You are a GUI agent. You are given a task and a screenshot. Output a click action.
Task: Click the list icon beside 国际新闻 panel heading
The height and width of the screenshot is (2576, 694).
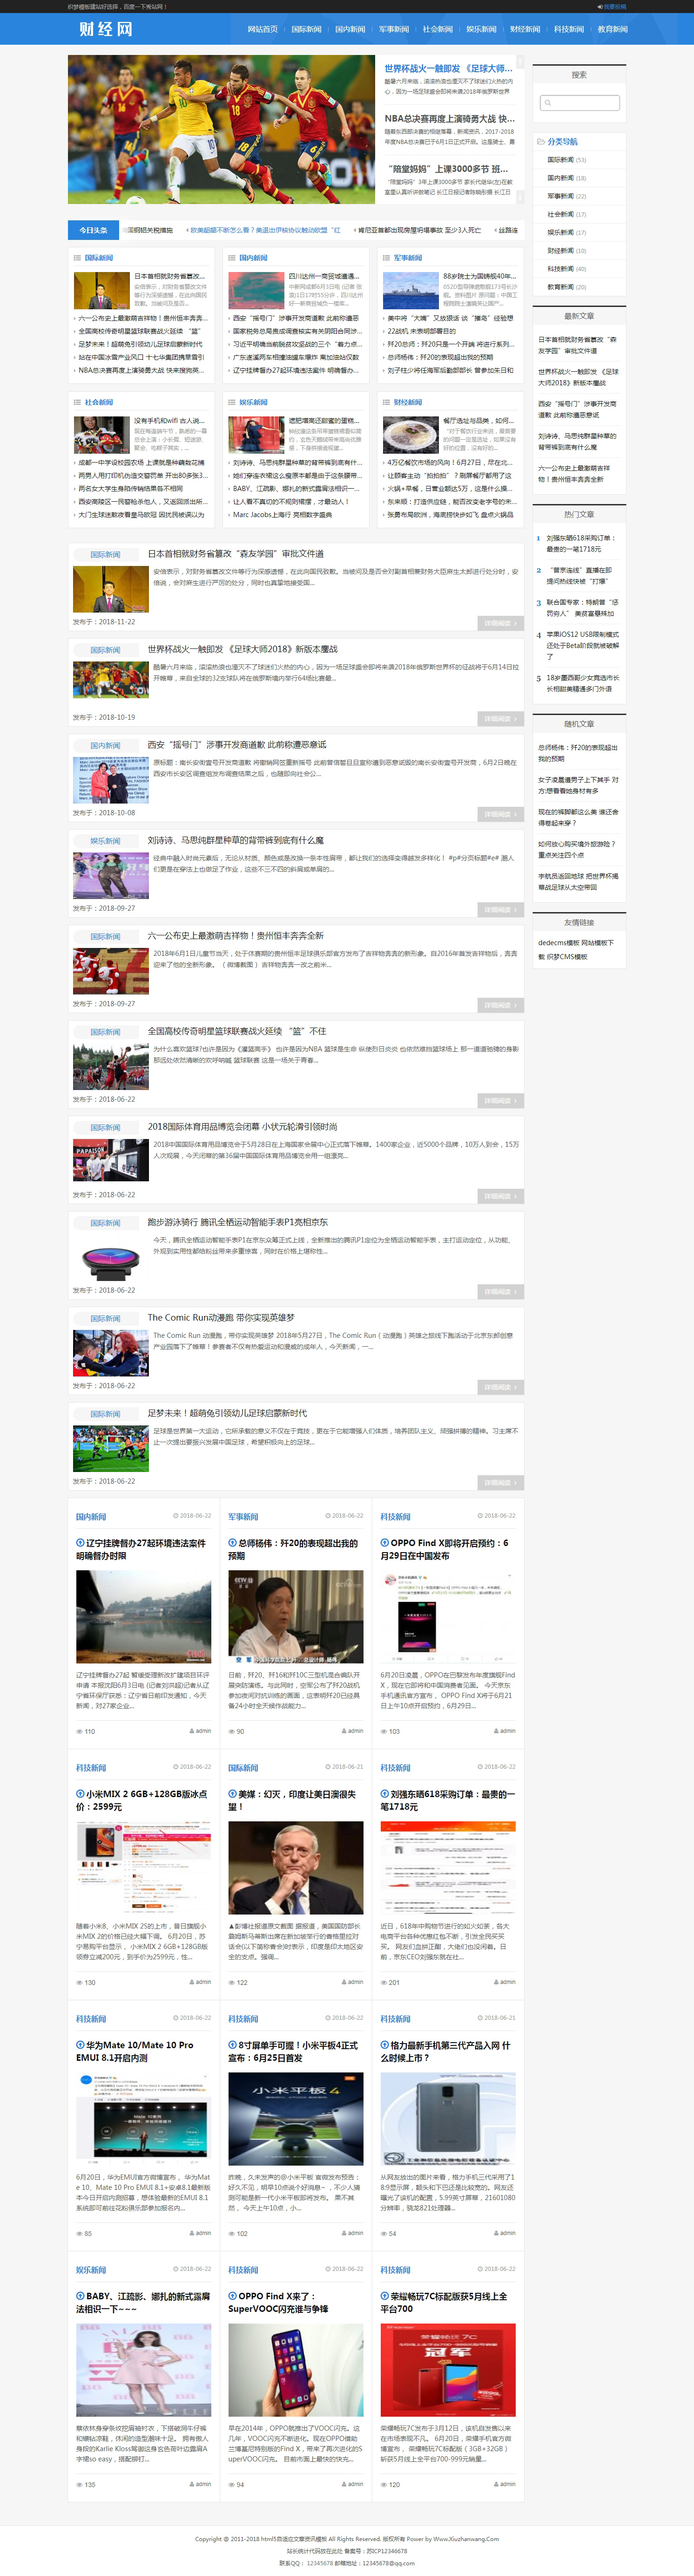point(77,258)
